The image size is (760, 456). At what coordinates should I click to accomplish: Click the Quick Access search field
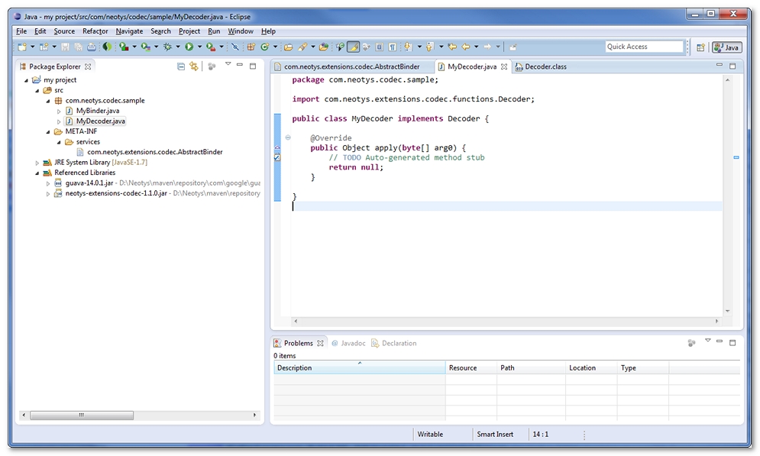644,47
